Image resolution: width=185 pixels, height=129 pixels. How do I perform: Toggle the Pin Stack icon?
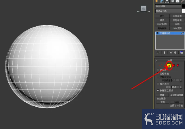coord(158,52)
